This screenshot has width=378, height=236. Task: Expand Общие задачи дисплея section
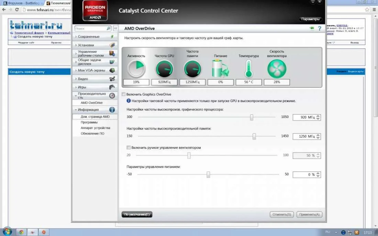95,62
